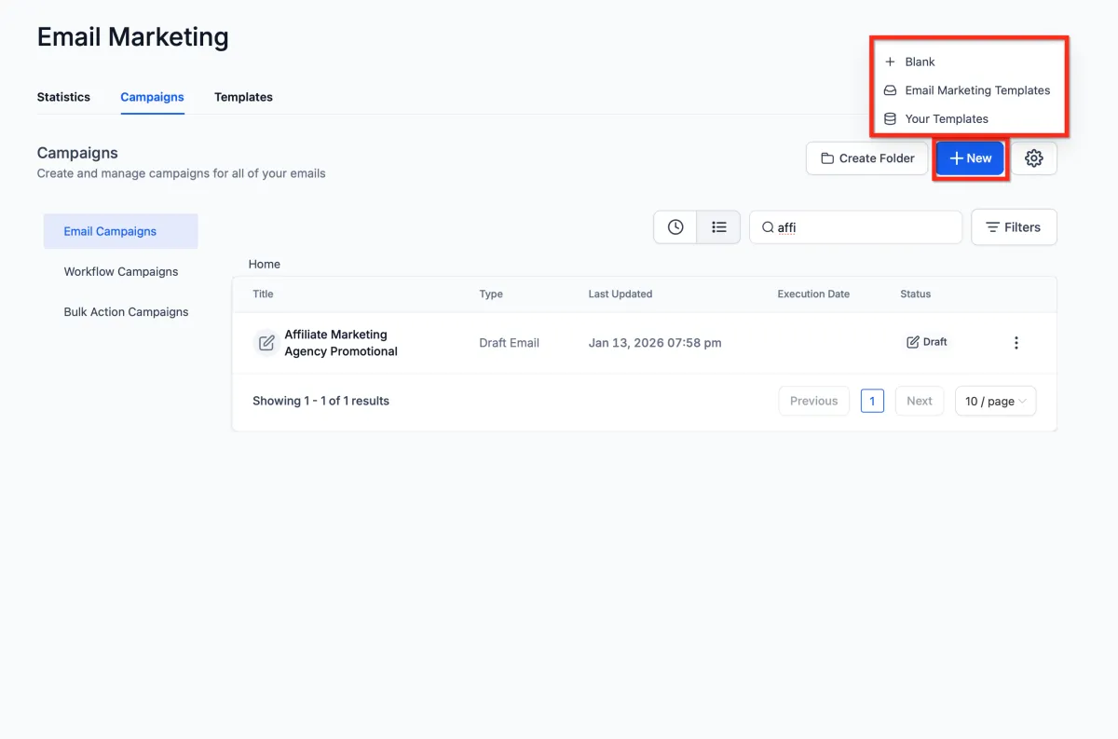The height and width of the screenshot is (739, 1118).
Task: Select Workflow Campaigns in sidebar
Action: (x=121, y=272)
